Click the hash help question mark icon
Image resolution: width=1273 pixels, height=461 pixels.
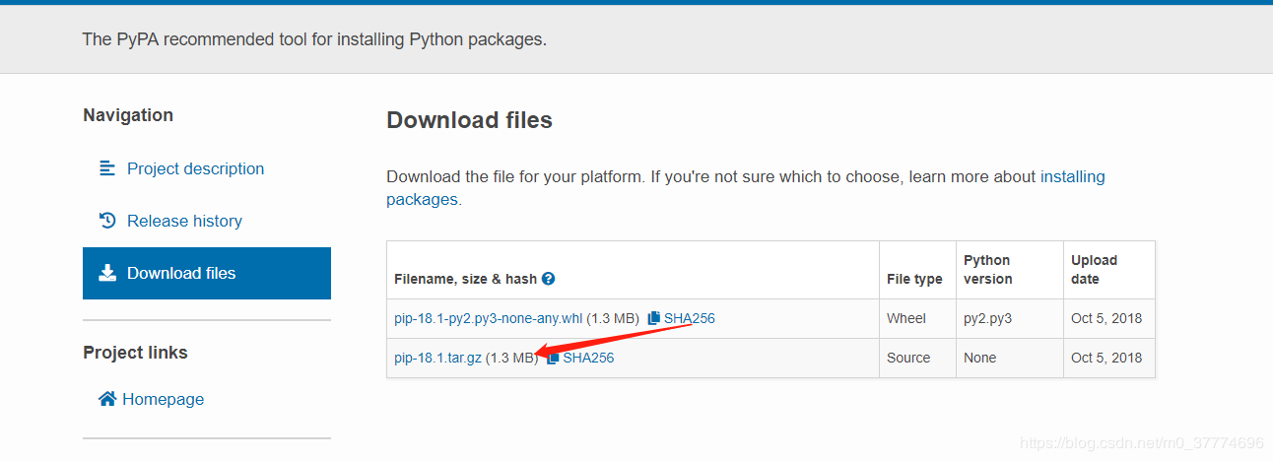click(548, 279)
